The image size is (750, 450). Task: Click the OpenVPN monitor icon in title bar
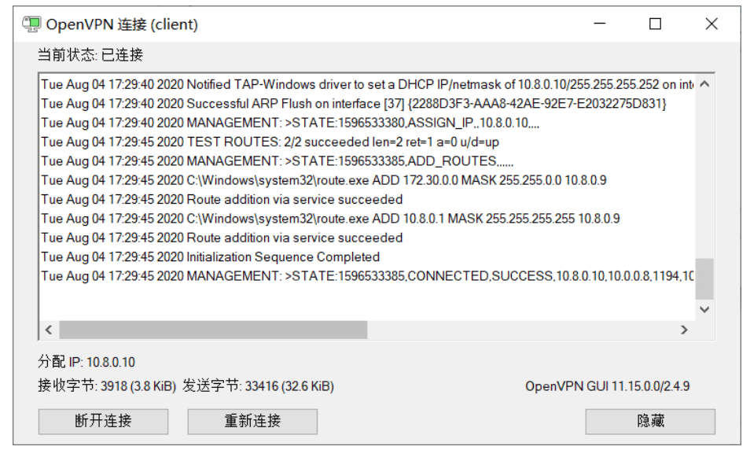(31, 24)
